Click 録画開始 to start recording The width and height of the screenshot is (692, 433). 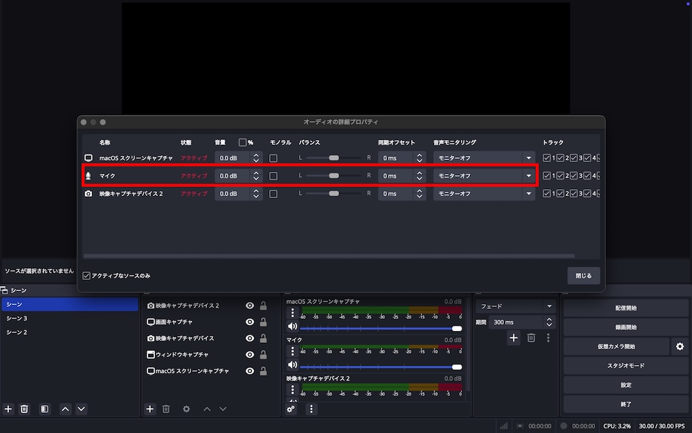point(626,328)
